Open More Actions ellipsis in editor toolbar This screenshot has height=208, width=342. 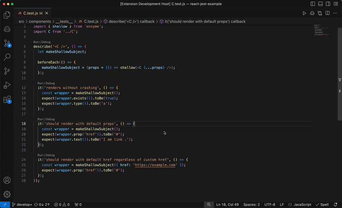(335, 13)
